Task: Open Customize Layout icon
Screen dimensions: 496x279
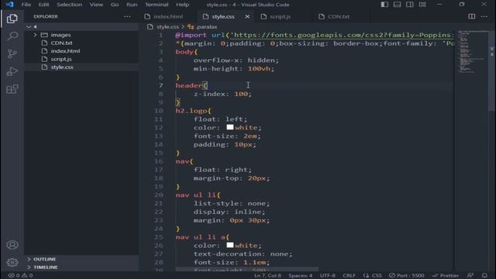Action: 422,5
